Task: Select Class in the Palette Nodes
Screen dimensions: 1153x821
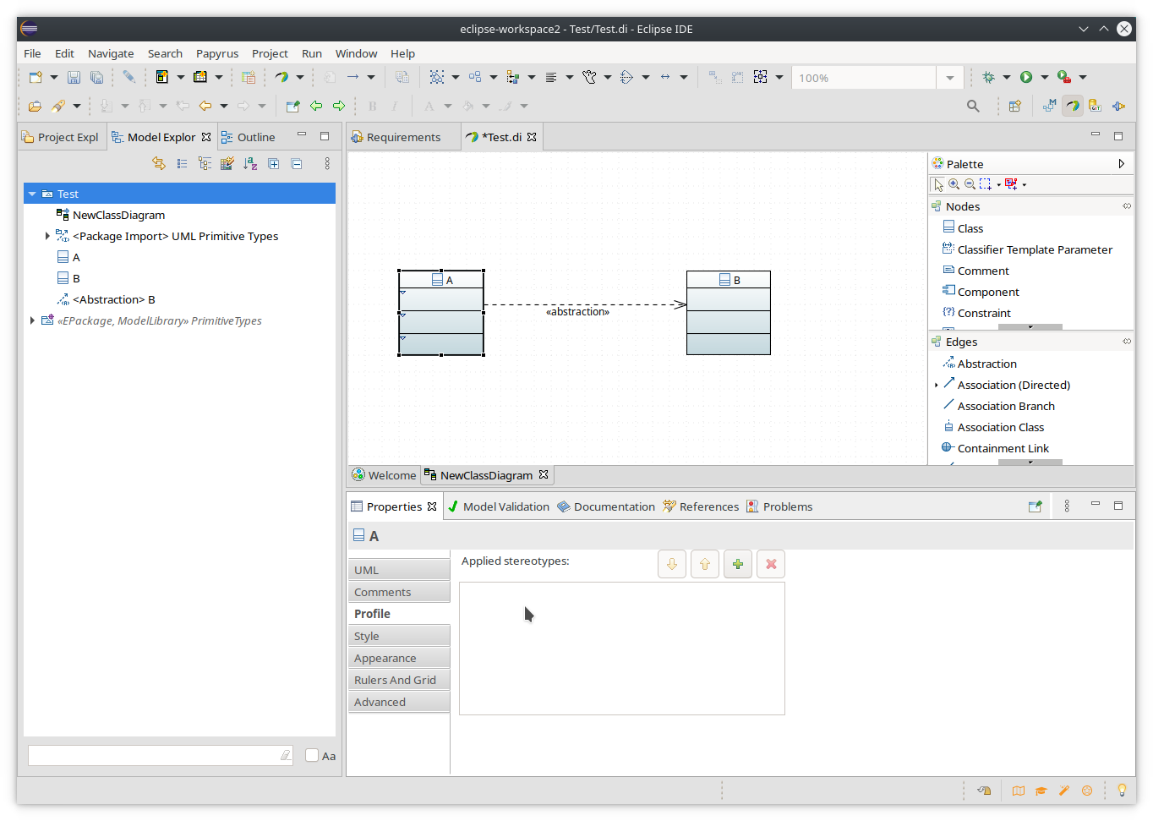Action: 963,228
